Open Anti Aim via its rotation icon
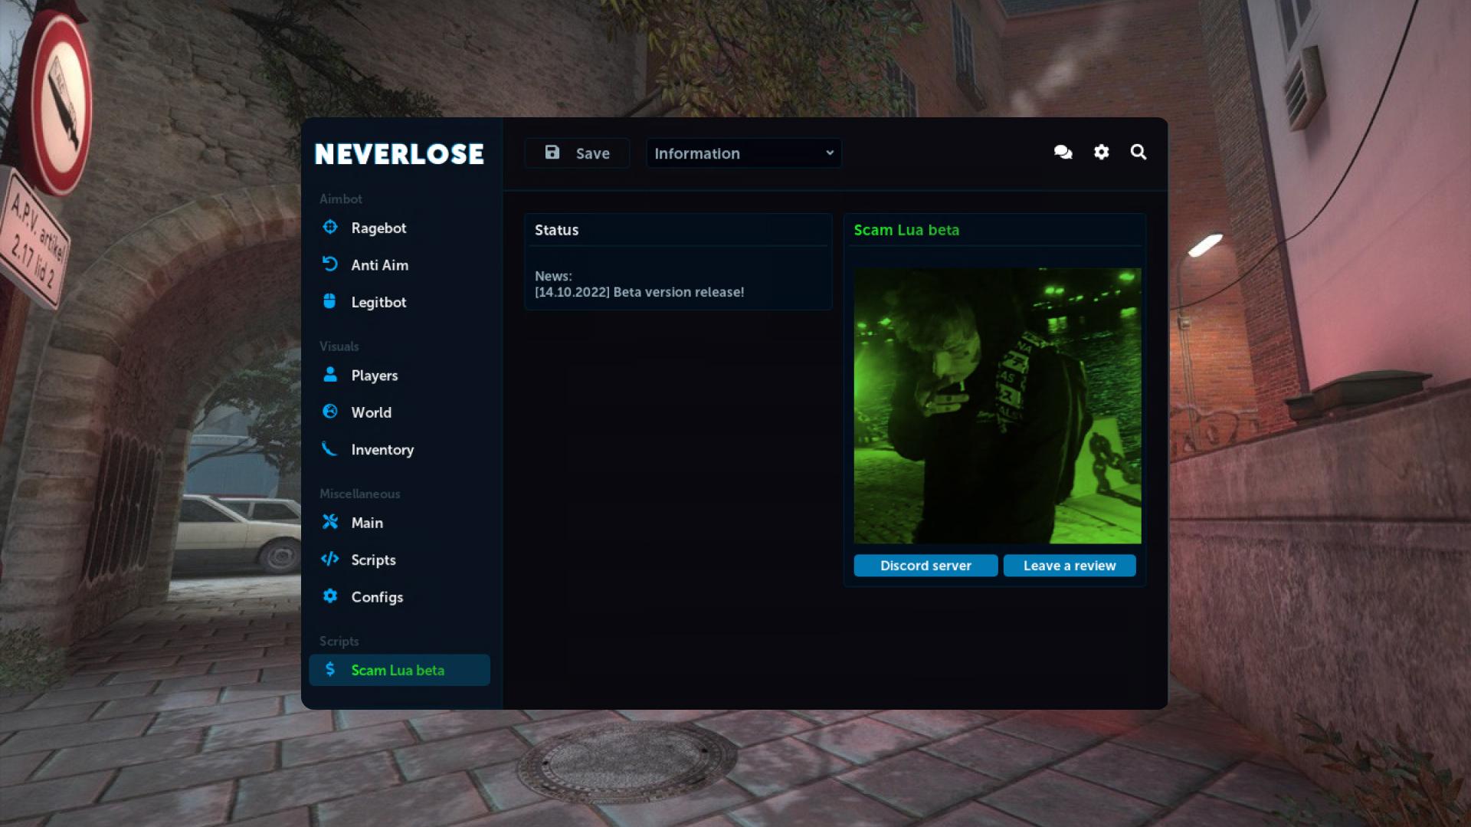This screenshot has height=827, width=1471. (329, 264)
